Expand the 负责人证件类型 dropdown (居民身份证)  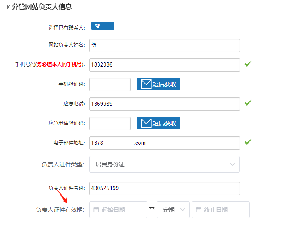(164, 164)
